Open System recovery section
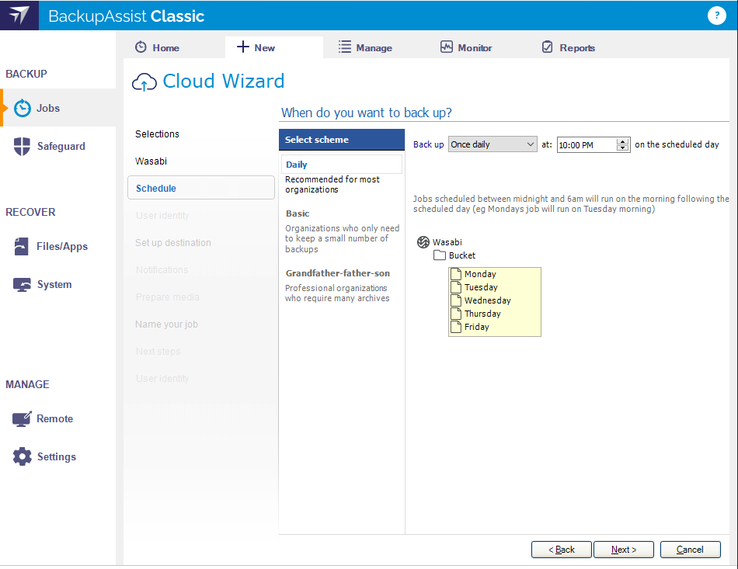This screenshot has height=569, width=738. click(x=53, y=285)
